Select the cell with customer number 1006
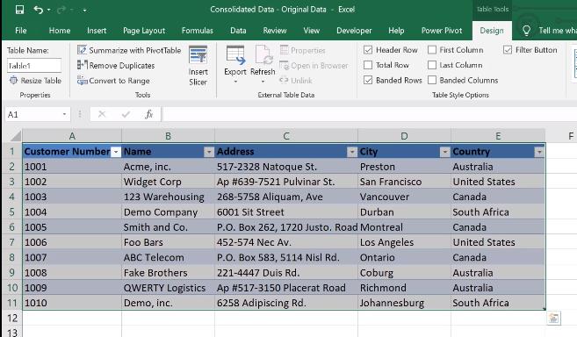 tap(72, 242)
